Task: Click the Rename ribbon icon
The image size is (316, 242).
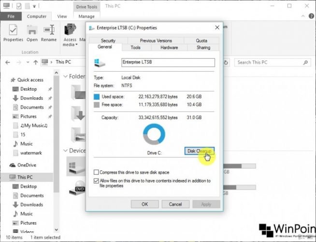Action: coord(49,33)
